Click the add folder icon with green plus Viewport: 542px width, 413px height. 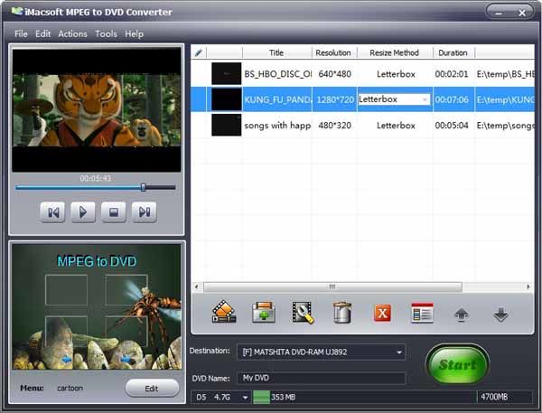pyautogui.click(x=264, y=312)
